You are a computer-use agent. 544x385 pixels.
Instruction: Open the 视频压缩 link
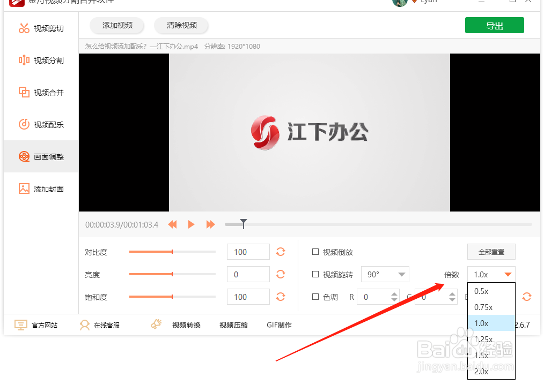[x=233, y=325]
